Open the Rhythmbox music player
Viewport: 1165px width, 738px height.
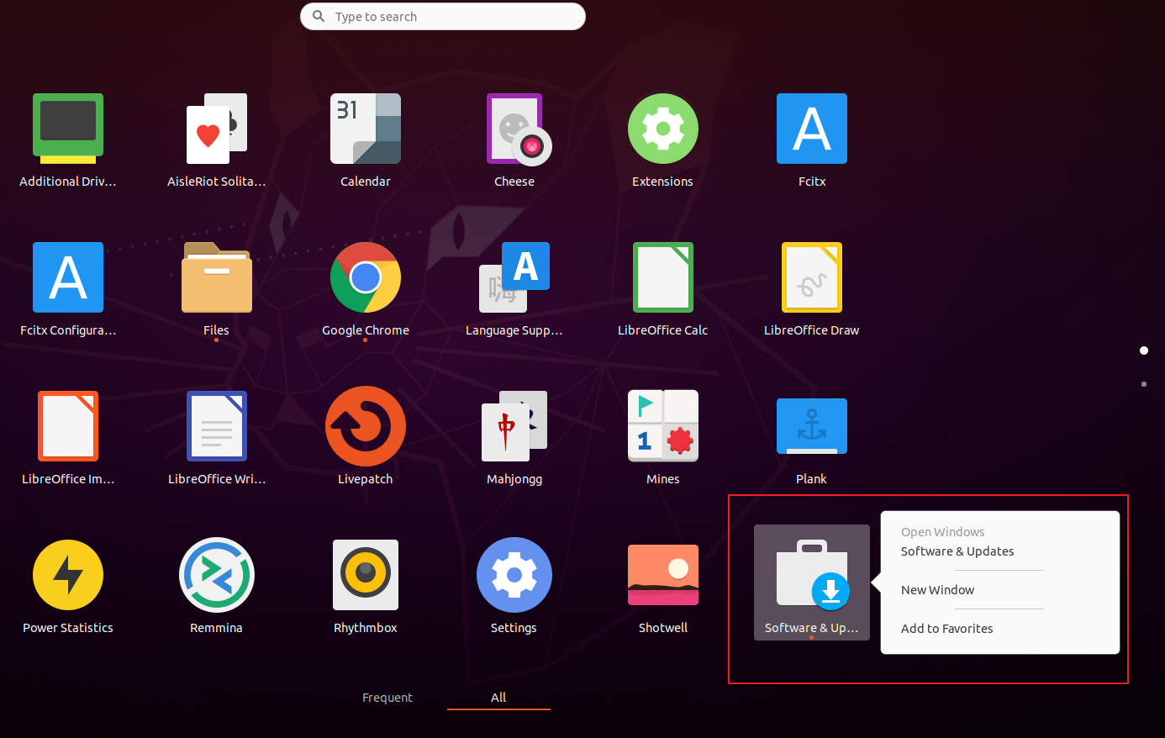tap(366, 575)
